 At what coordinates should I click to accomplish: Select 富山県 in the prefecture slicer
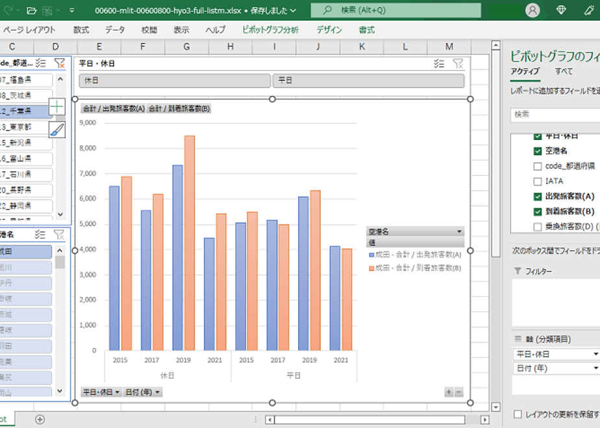[x=25, y=159]
